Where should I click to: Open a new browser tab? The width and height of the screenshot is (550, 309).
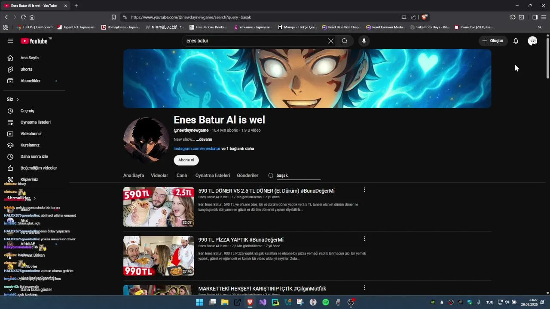click(x=76, y=6)
